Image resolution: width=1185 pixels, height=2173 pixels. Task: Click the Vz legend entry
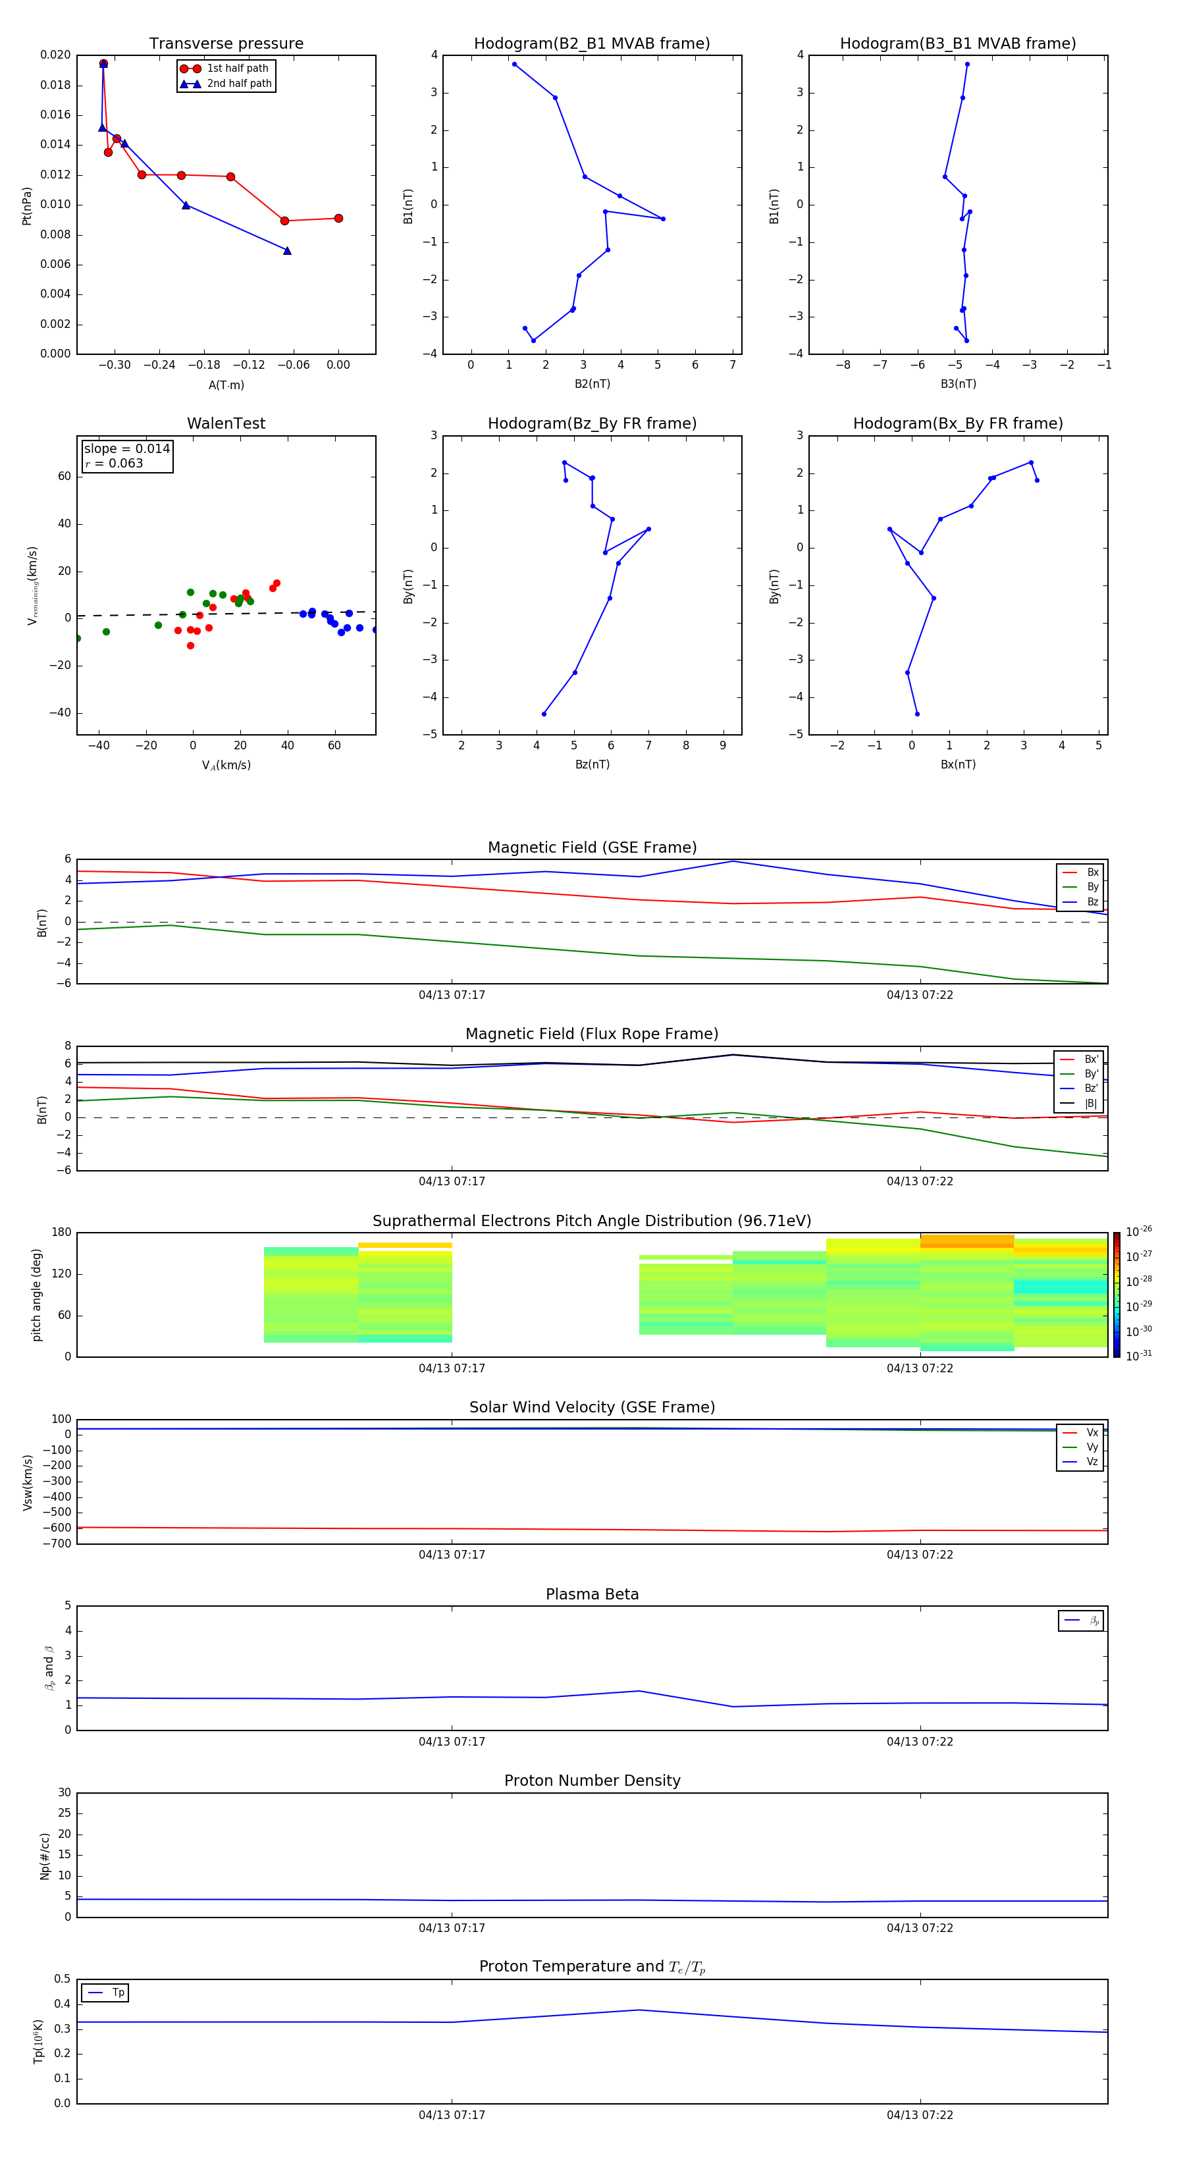[x=1080, y=1461]
